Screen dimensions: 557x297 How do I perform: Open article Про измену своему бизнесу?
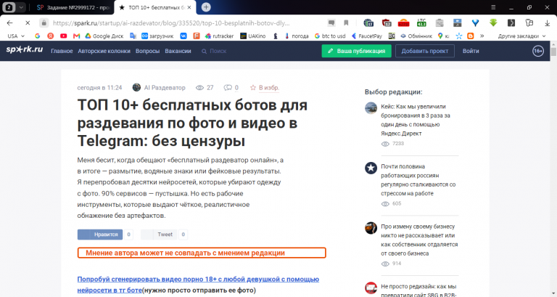419,240
